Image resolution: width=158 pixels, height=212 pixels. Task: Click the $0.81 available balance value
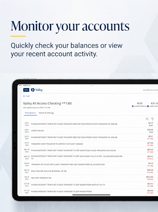(140, 103)
